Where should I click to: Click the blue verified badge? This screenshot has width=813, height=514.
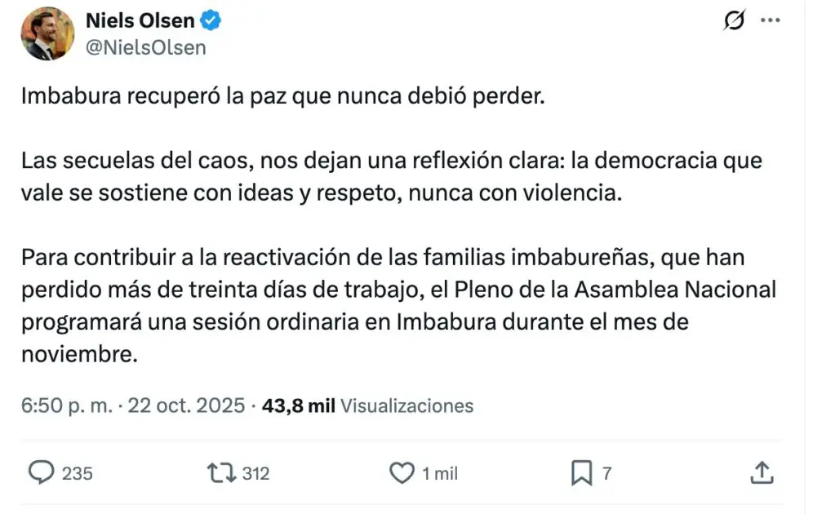211,21
